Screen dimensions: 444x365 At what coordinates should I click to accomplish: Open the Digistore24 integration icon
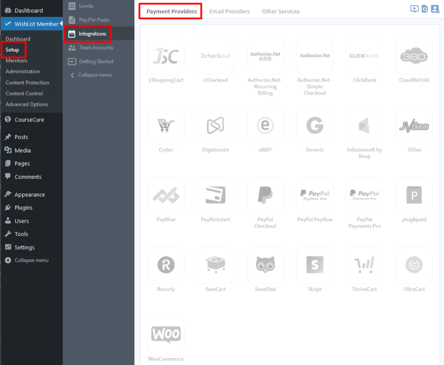[x=215, y=125]
